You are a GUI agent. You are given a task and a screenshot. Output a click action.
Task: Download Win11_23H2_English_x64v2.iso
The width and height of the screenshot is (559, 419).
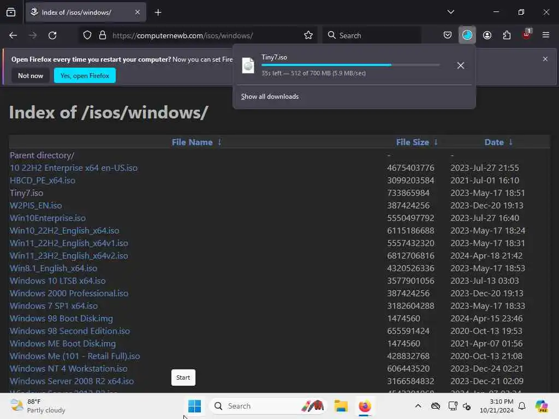pos(69,255)
